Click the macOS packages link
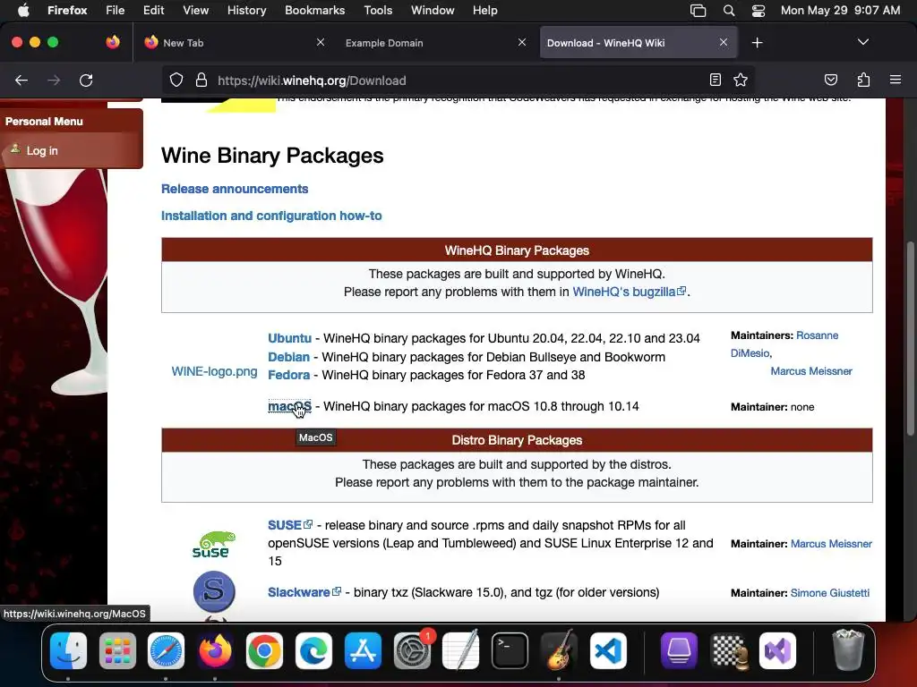 click(x=289, y=406)
